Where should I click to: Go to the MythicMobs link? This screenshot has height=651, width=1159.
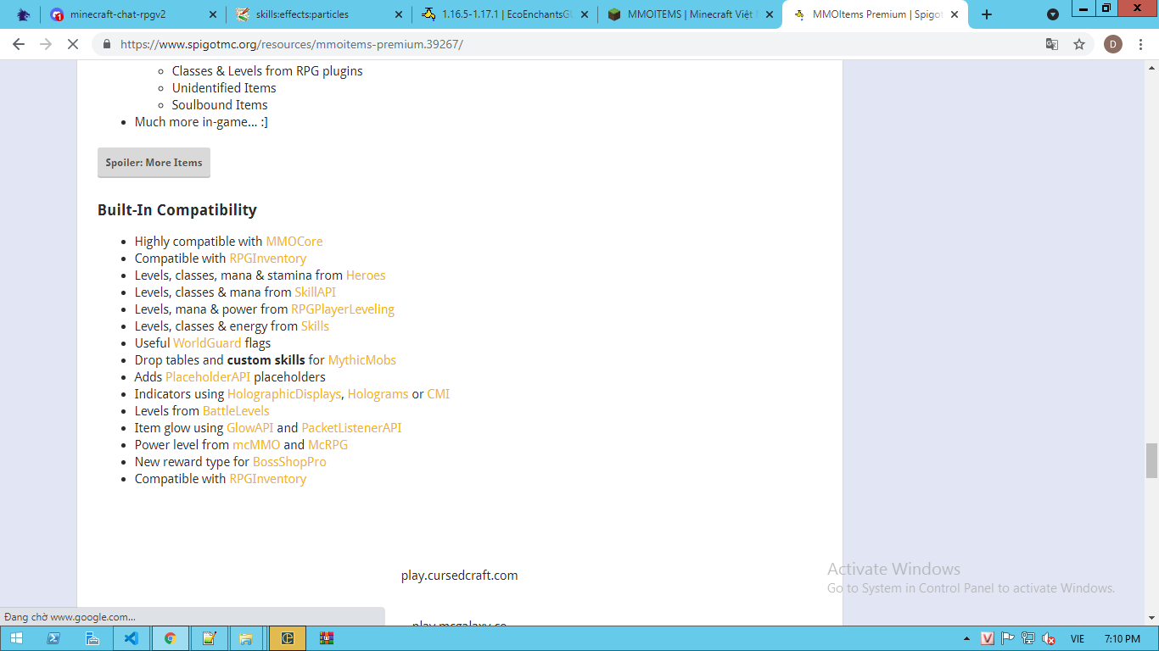coord(362,360)
